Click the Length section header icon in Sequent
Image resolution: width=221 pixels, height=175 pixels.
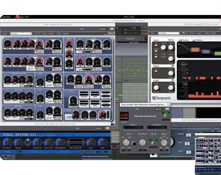pos(172,80)
